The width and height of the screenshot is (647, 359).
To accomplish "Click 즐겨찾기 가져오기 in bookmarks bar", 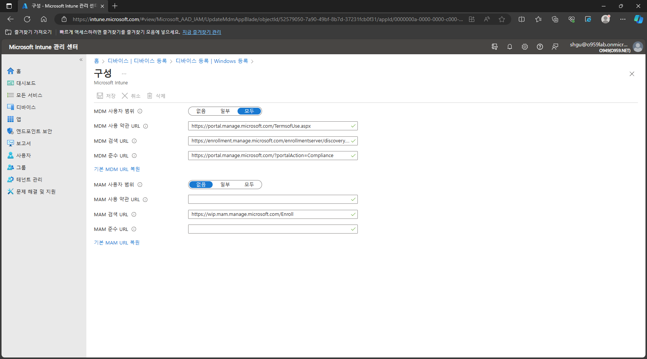I will coord(29,32).
